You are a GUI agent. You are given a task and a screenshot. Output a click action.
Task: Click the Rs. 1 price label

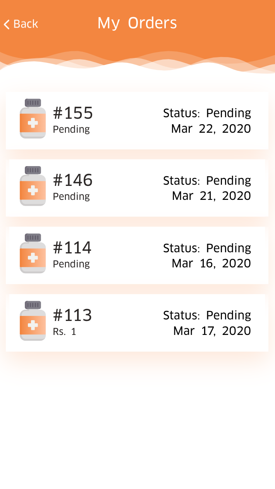click(64, 332)
